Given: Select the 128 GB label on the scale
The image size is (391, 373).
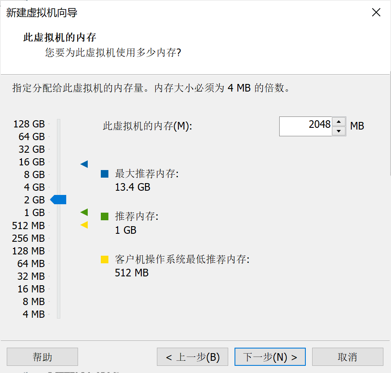Looking at the screenshot, I should point(29,124).
